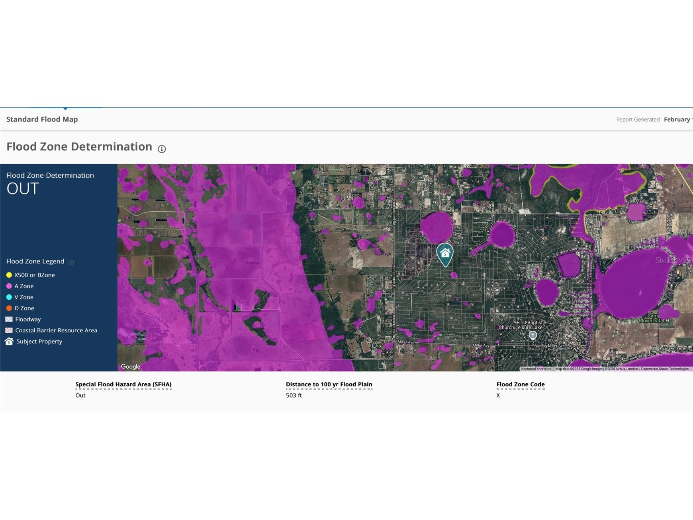The height and width of the screenshot is (520, 693).
Task: Click the Special Flood Hazard Area (SFHA) label
Action: [x=123, y=385]
